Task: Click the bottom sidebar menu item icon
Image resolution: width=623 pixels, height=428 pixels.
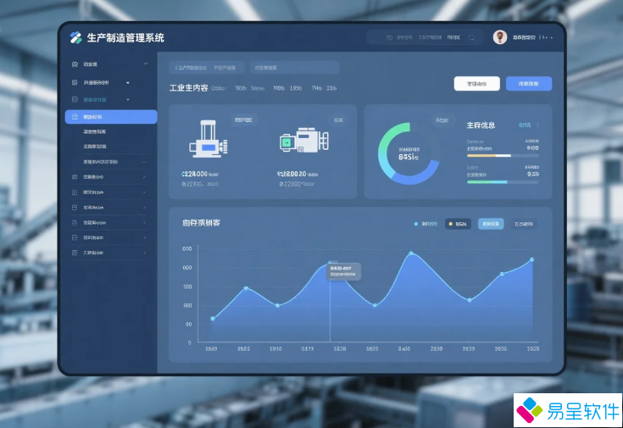Action: (75, 253)
